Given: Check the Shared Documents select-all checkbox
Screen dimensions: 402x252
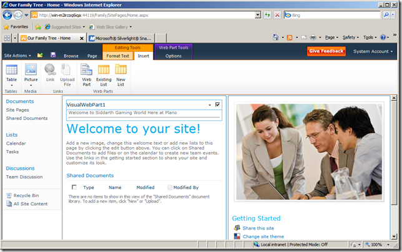Looking at the screenshot, I should (74, 187).
